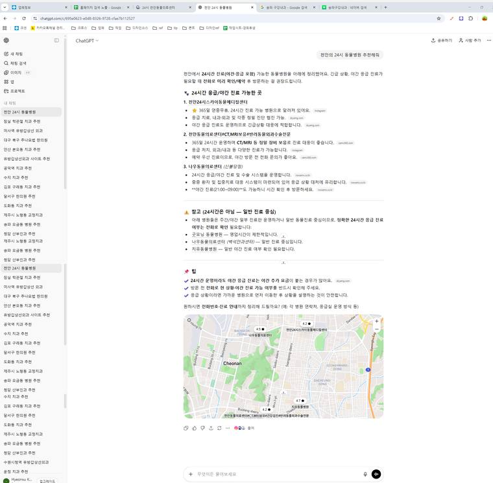Select the 4.7 치유동물병원 map pin
The width and height of the screenshot is (493, 483).
(x=300, y=401)
